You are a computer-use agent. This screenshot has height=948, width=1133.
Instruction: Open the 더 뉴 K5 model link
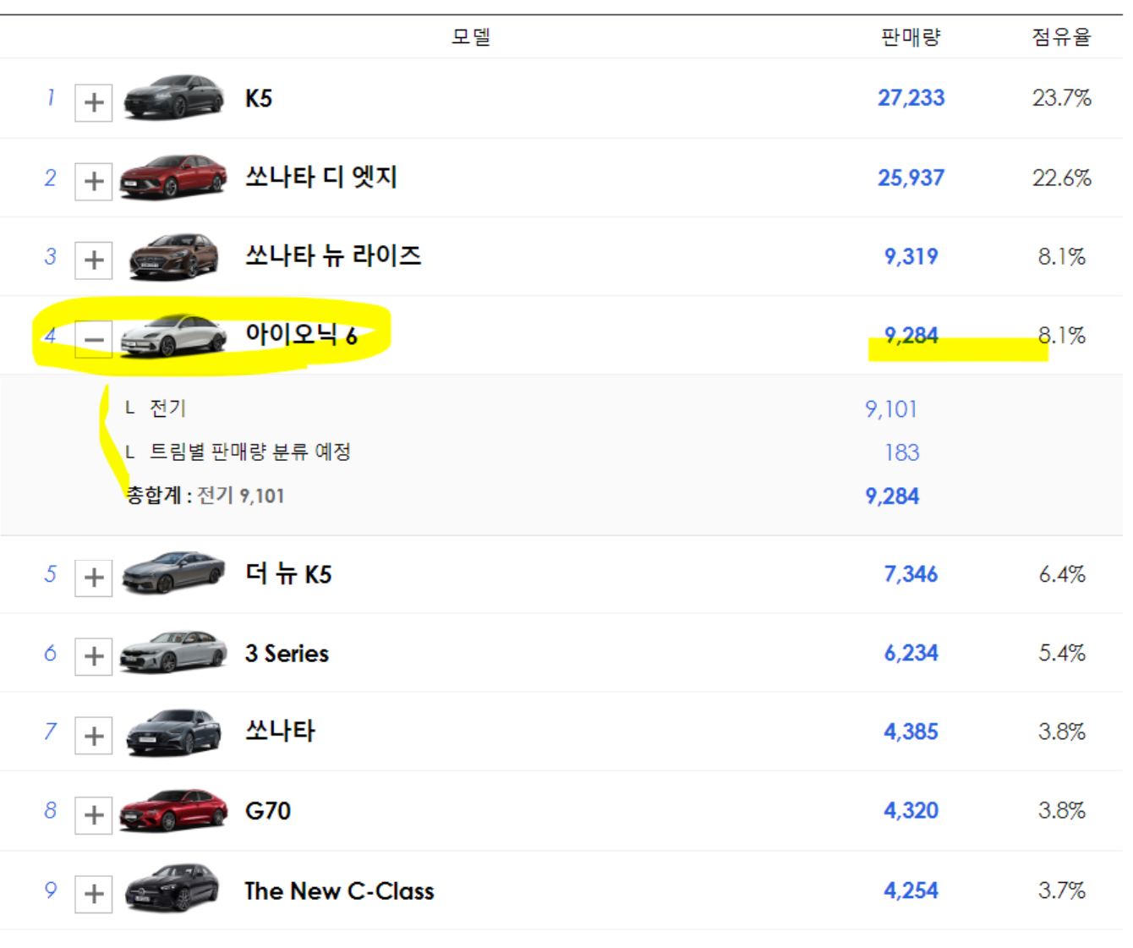[x=288, y=574]
